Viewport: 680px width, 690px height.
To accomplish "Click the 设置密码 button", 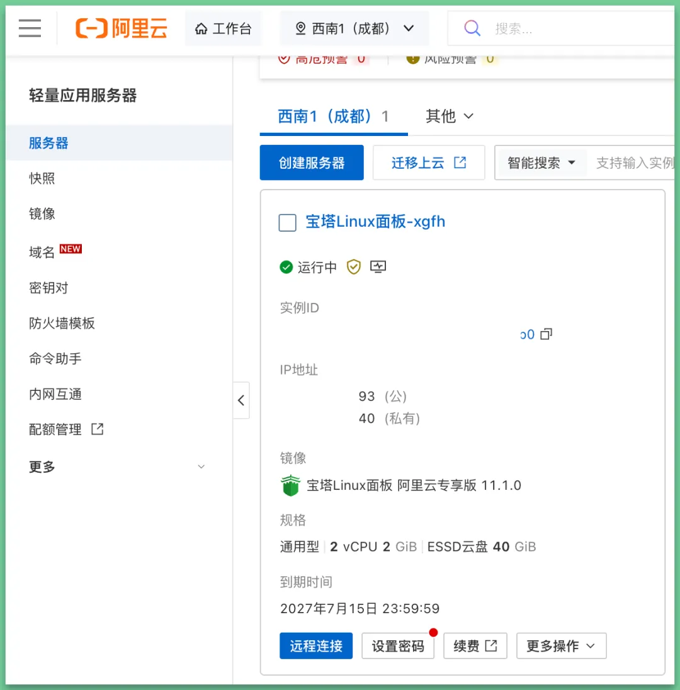I will (x=398, y=645).
